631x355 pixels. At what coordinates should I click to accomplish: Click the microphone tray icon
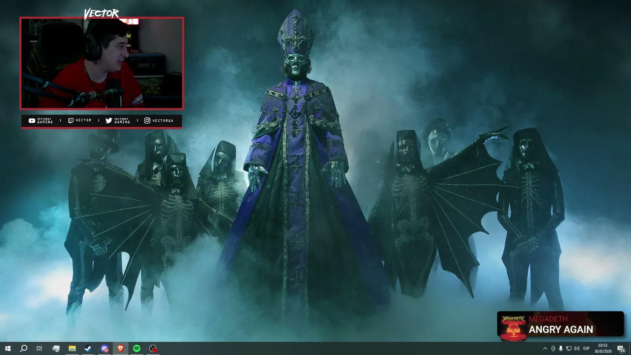(561, 349)
